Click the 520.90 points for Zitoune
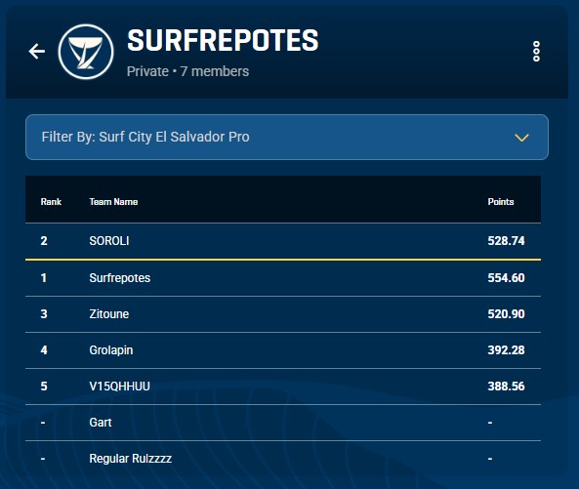The height and width of the screenshot is (489, 579). click(x=506, y=314)
